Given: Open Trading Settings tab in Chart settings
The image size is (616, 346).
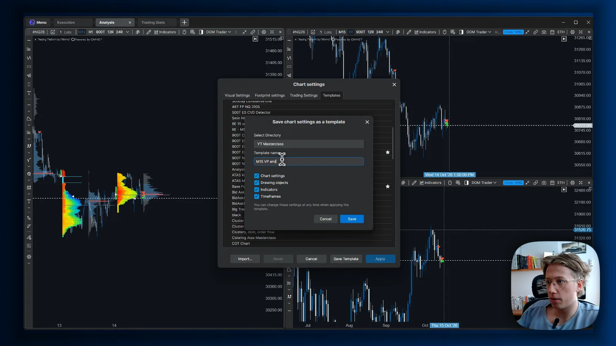Looking at the screenshot, I should [303, 95].
